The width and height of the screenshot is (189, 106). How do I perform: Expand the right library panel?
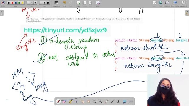(187, 13)
